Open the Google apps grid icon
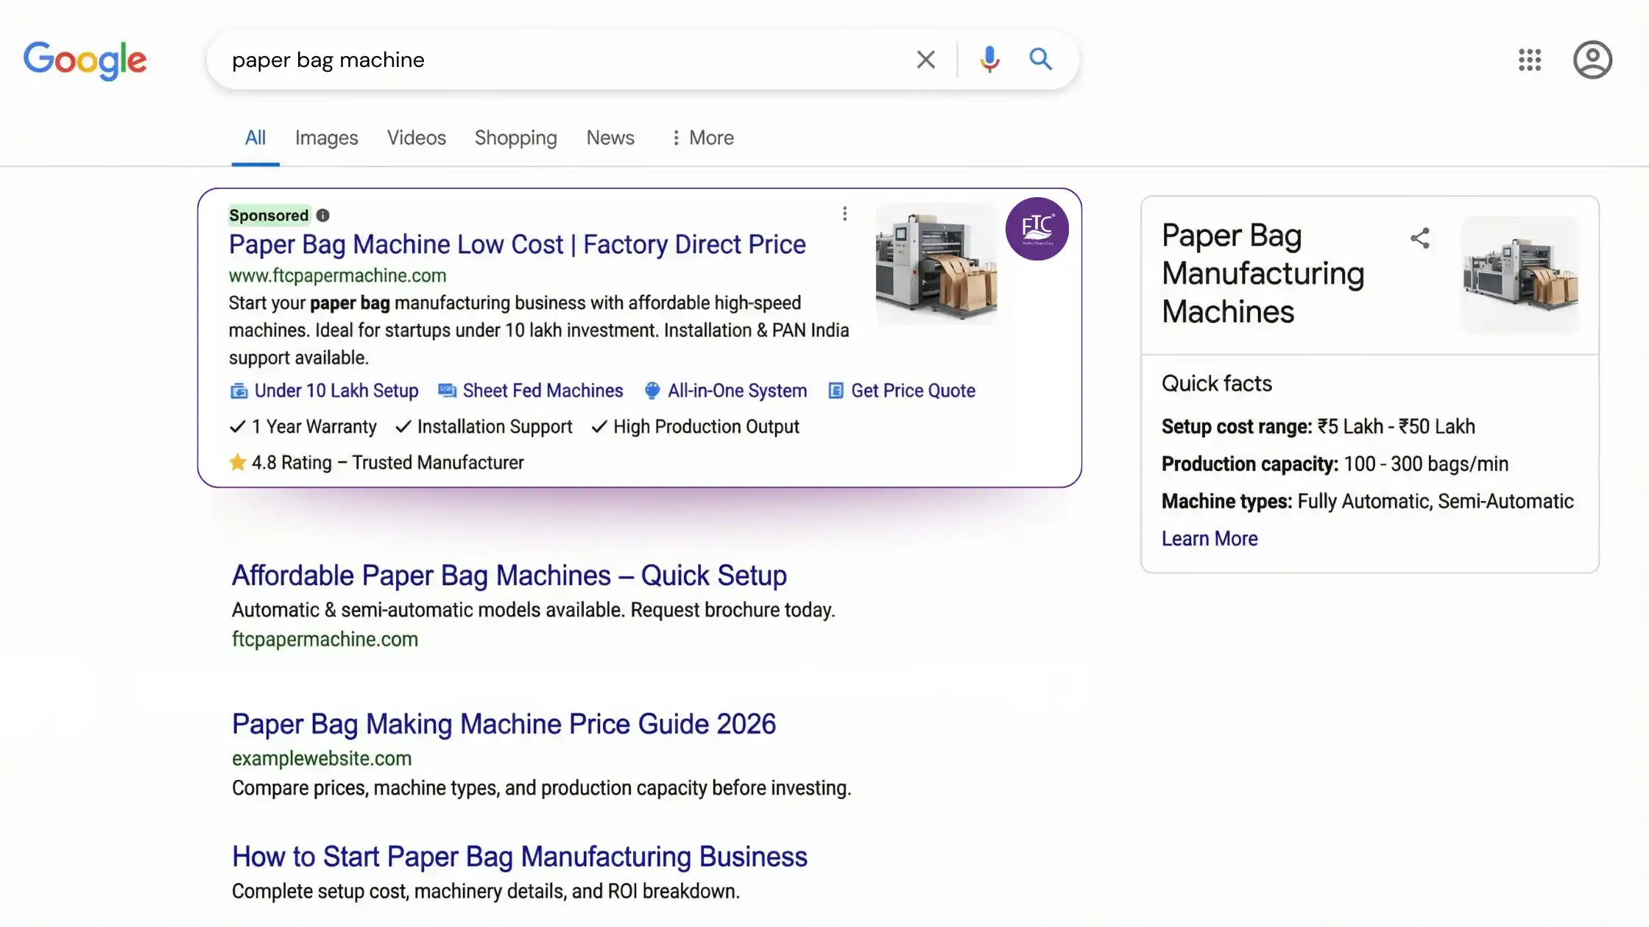 [1529, 60]
